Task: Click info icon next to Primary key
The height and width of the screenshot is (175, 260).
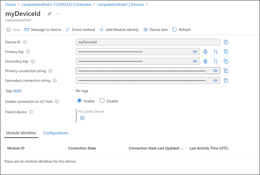Action: (x=28, y=52)
